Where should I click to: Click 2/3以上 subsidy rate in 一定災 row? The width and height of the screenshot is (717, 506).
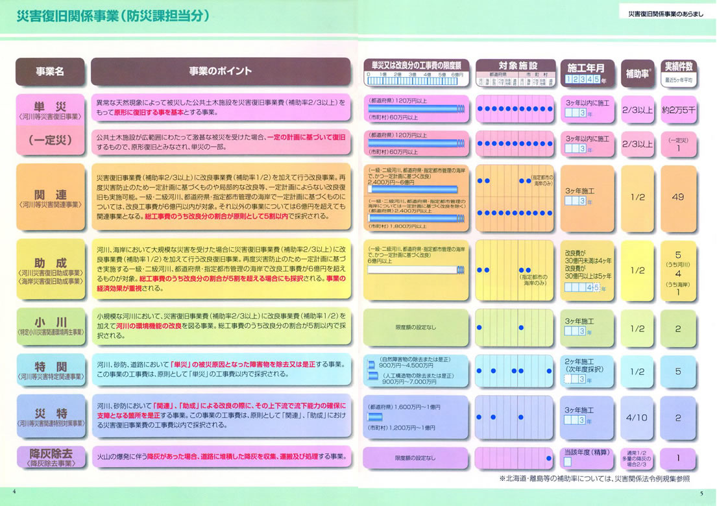[637, 144]
